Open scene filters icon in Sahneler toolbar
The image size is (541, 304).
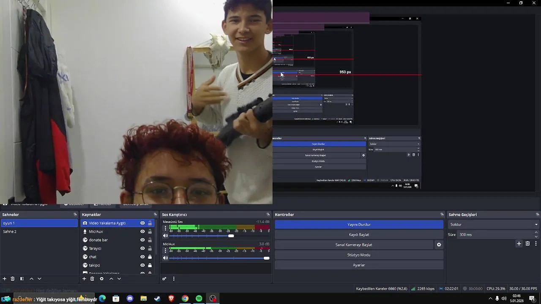point(22,279)
